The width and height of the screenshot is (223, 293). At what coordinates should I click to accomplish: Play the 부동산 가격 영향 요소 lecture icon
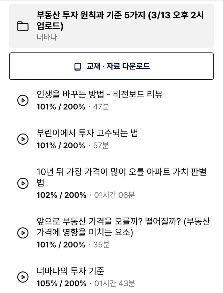[x=23, y=233]
